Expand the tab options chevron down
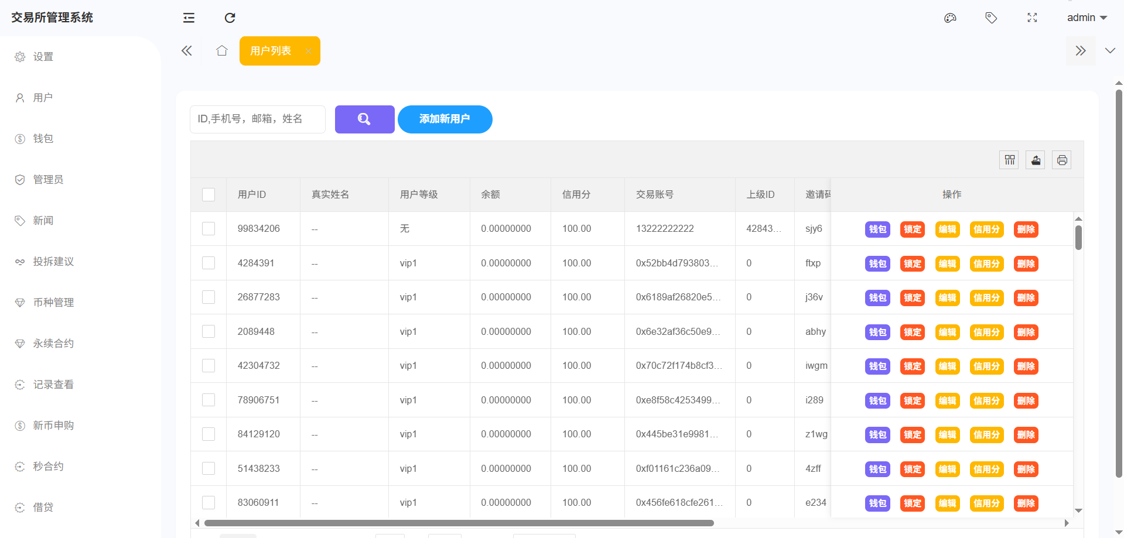The height and width of the screenshot is (538, 1124). coord(1109,51)
